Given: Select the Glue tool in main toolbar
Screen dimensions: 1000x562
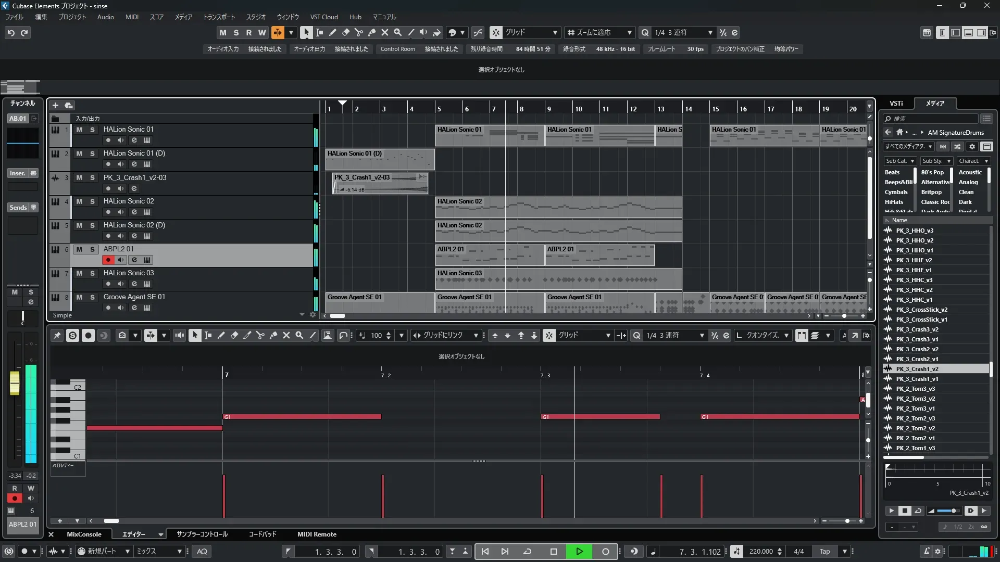Looking at the screenshot, I should [372, 32].
